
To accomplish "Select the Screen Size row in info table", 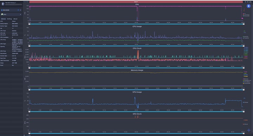I will [11, 56].
